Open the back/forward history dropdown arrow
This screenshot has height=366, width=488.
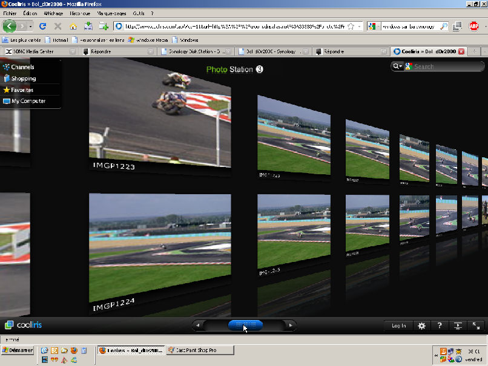click(30, 27)
